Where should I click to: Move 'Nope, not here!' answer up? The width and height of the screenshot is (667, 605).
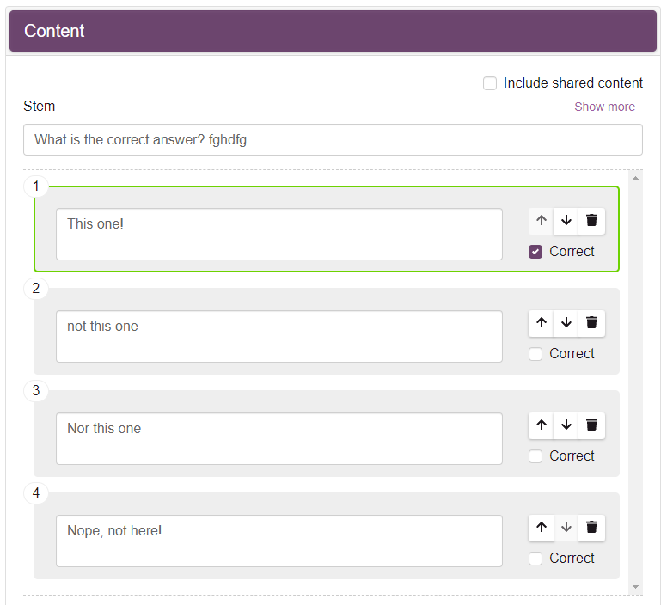pyautogui.click(x=542, y=528)
